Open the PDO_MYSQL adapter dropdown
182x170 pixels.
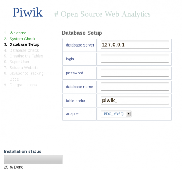(x=116, y=114)
